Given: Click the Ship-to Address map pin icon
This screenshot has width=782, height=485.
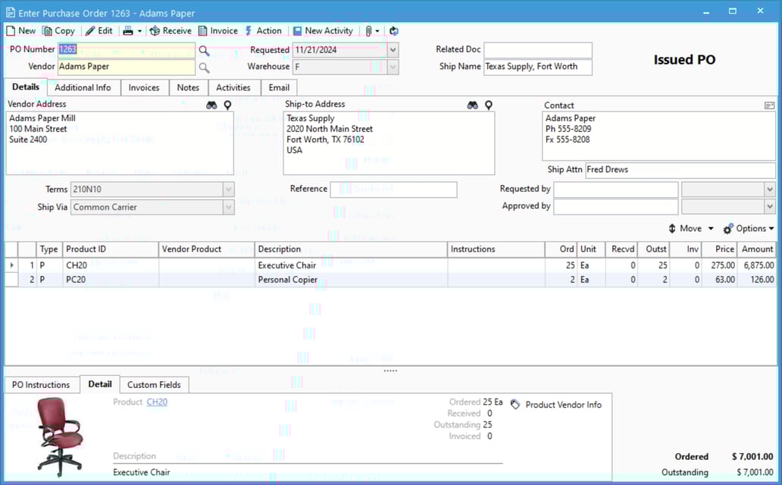Looking at the screenshot, I should pos(488,105).
